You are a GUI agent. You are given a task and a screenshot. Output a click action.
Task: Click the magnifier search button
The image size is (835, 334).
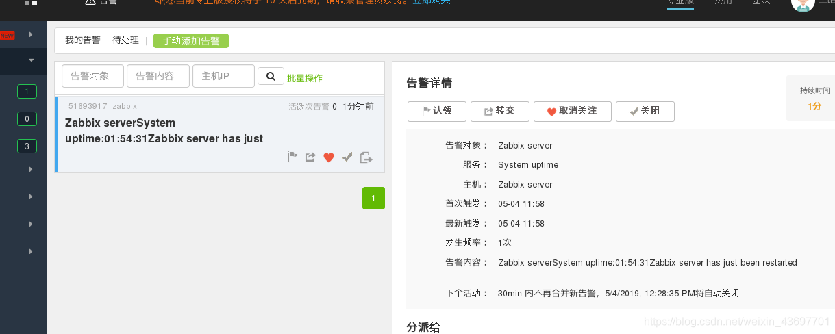tap(271, 76)
